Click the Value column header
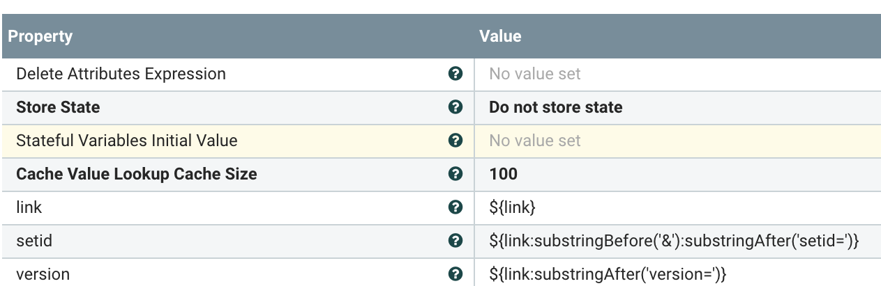881x286 pixels. point(500,36)
